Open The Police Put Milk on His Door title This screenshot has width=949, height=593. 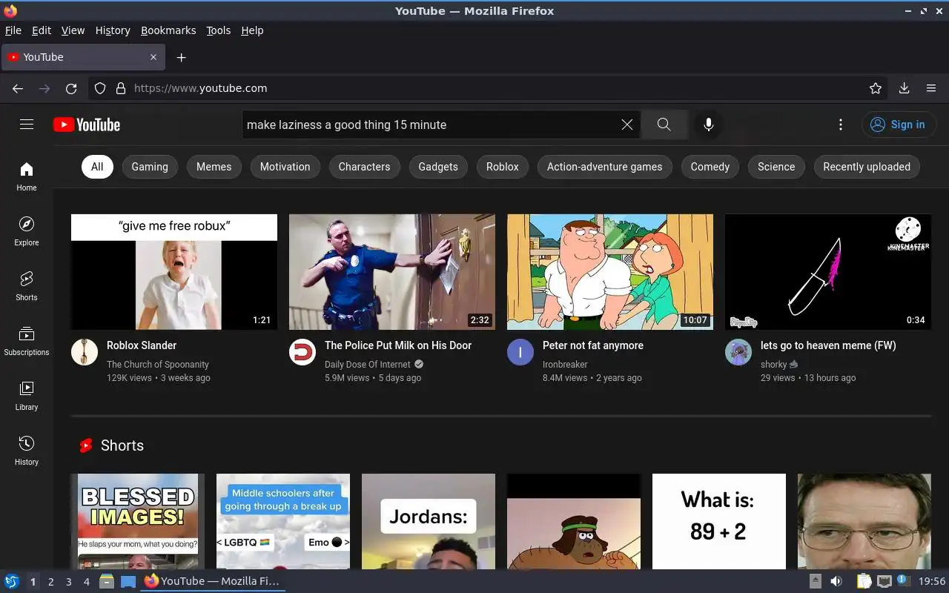(398, 345)
